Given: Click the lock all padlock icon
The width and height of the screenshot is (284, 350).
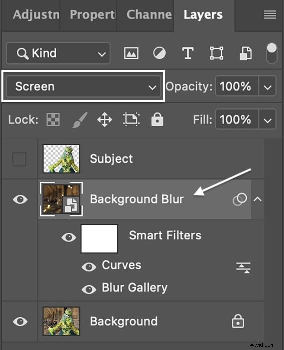Looking at the screenshot, I should [x=157, y=119].
